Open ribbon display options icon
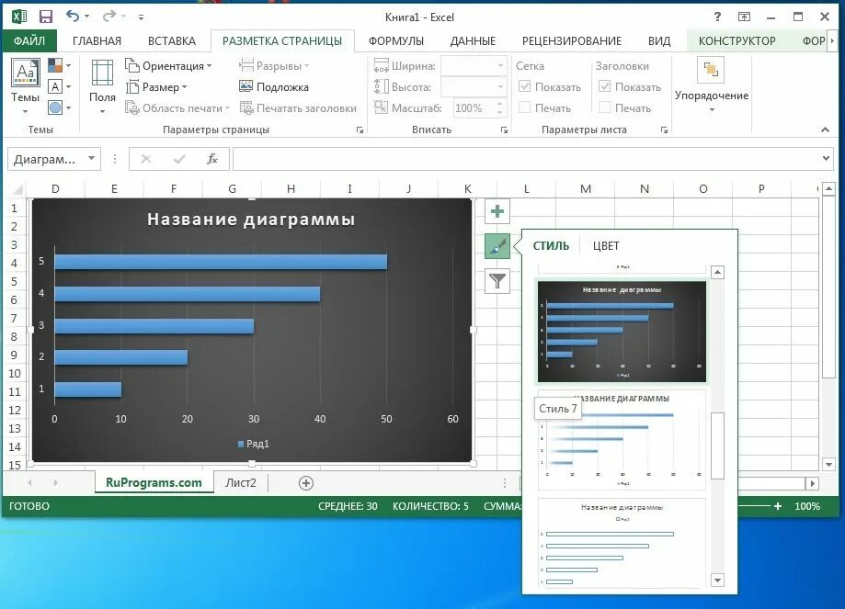This screenshot has height=609, width=845. [744, 17]
